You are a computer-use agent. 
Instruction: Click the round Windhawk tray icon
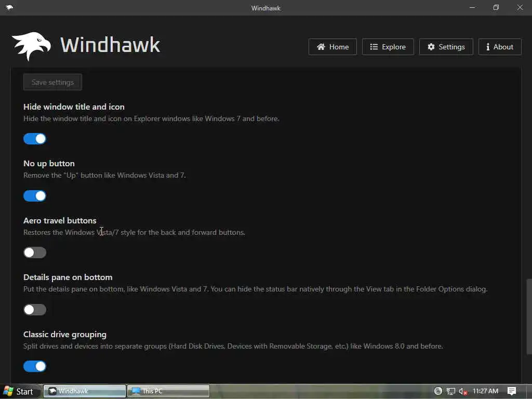(x=438, y=391)
